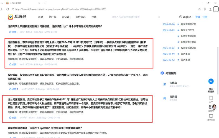The image size is (219, 138).
Task: Click the 登录 login link
Action: [x=198, y=17]
